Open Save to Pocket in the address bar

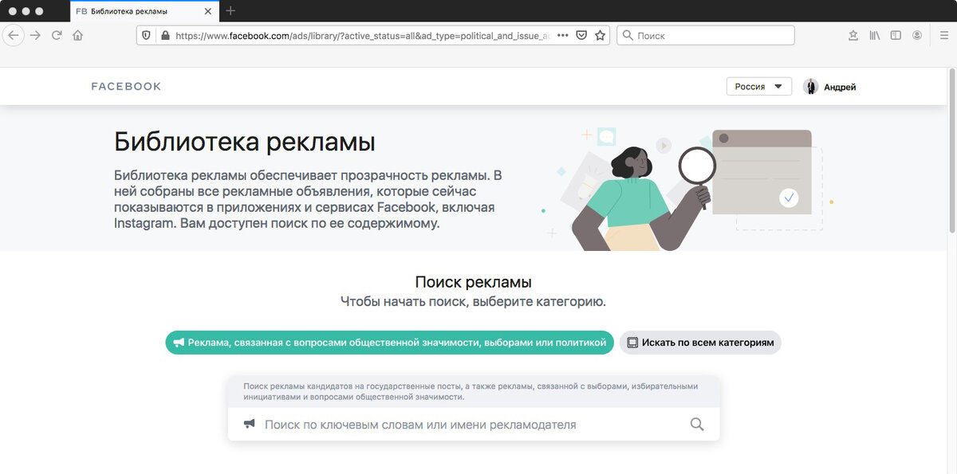tap(581, 35)
